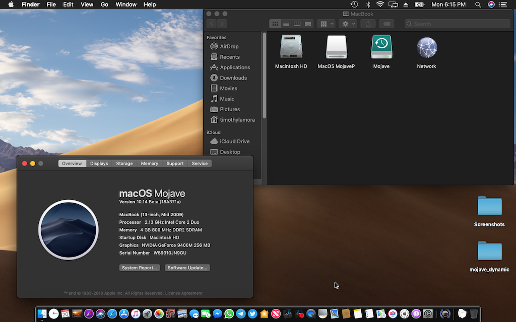The height and width of the screenshot is (322, 516).
Task: Open App Store from the Dock
Action: pyautogui.click(x=124, y=314)
